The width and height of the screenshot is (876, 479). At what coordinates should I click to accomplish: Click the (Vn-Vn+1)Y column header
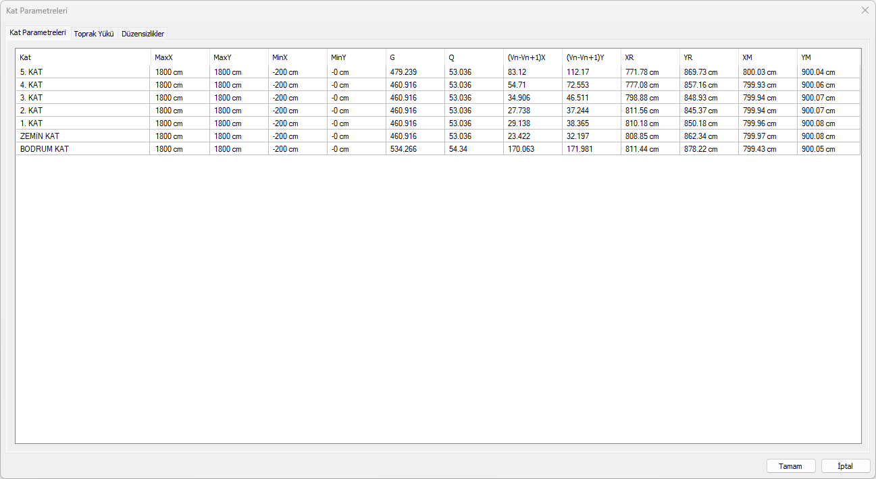[591, 57]
